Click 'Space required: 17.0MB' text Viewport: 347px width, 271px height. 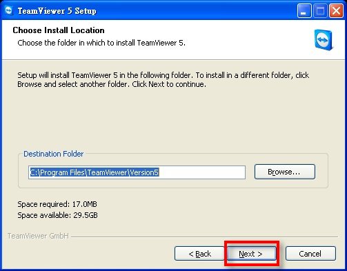point(57,204)
